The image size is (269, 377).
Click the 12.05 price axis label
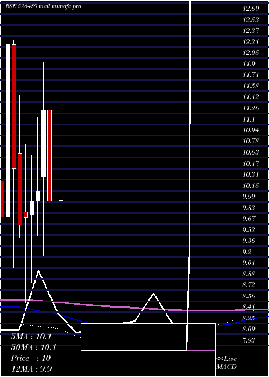251,53
